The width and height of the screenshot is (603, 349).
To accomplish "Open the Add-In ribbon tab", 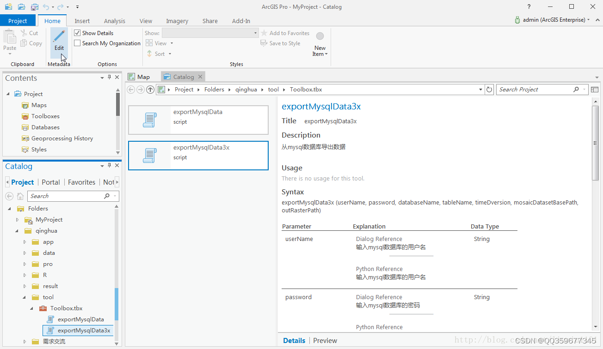I will 241,21.
